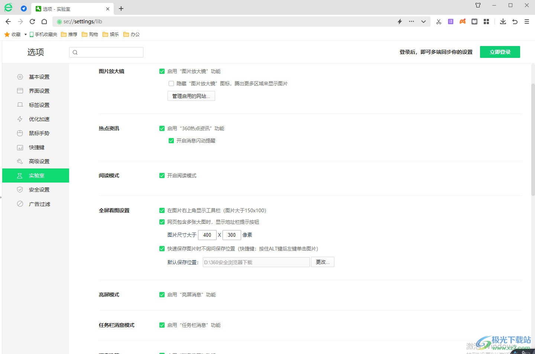The width and height of the screenshot is (535, 354).
Task: Click the settings page vertical scrollbar
Action: [x=533, y=139]
